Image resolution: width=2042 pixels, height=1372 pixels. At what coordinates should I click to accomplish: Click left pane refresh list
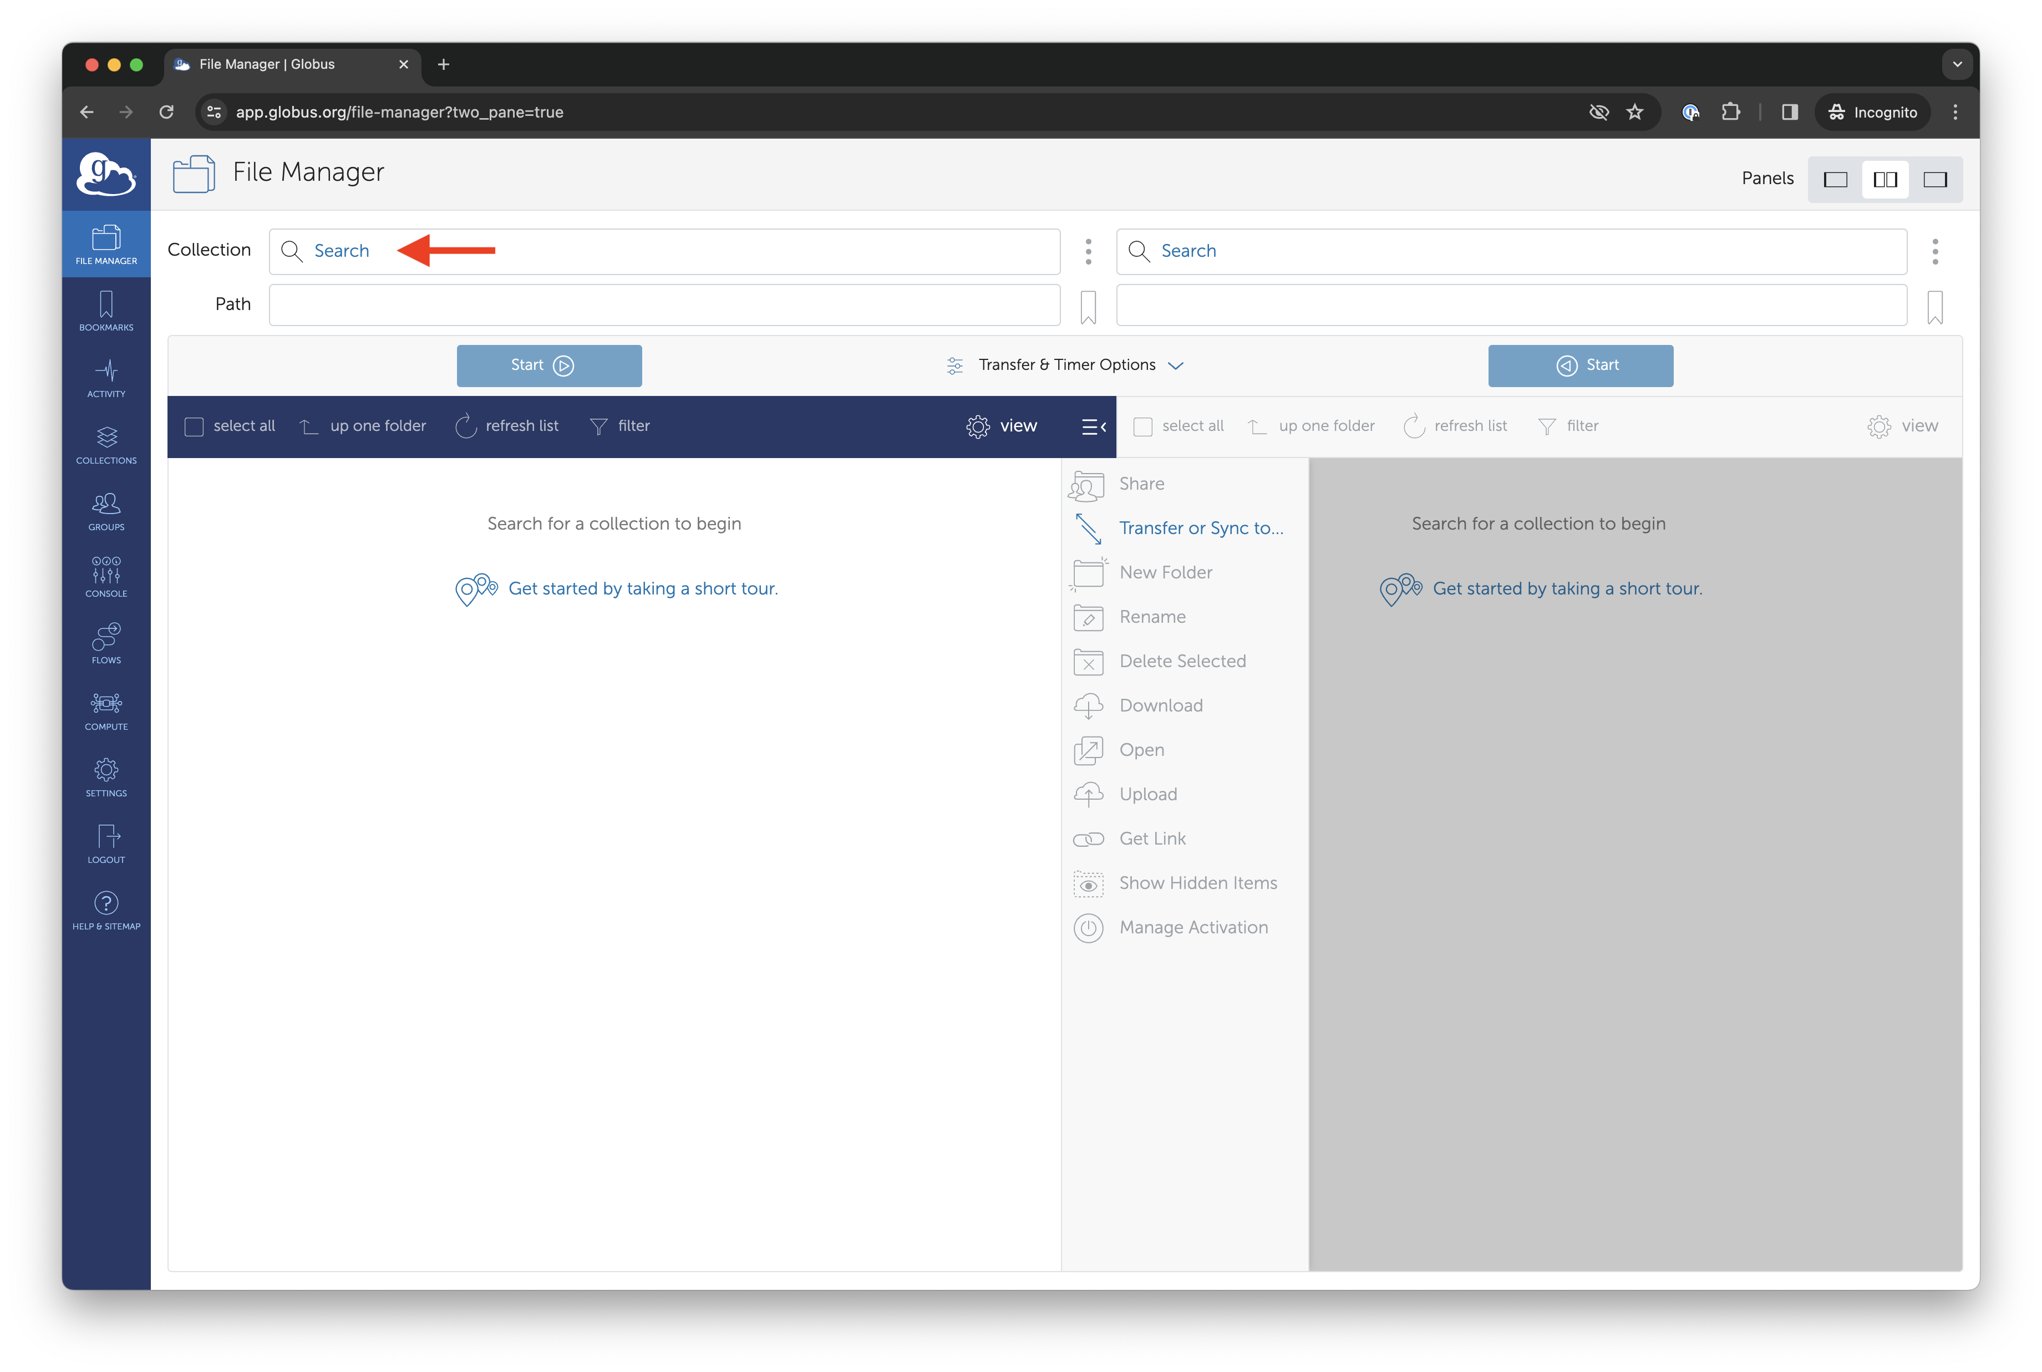[x=506, y=426]
